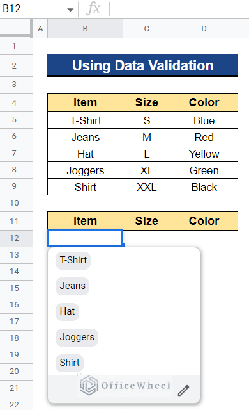Choose Shirt from the dropdown options
The image size is (249, 410).
[x=70, y=363]
